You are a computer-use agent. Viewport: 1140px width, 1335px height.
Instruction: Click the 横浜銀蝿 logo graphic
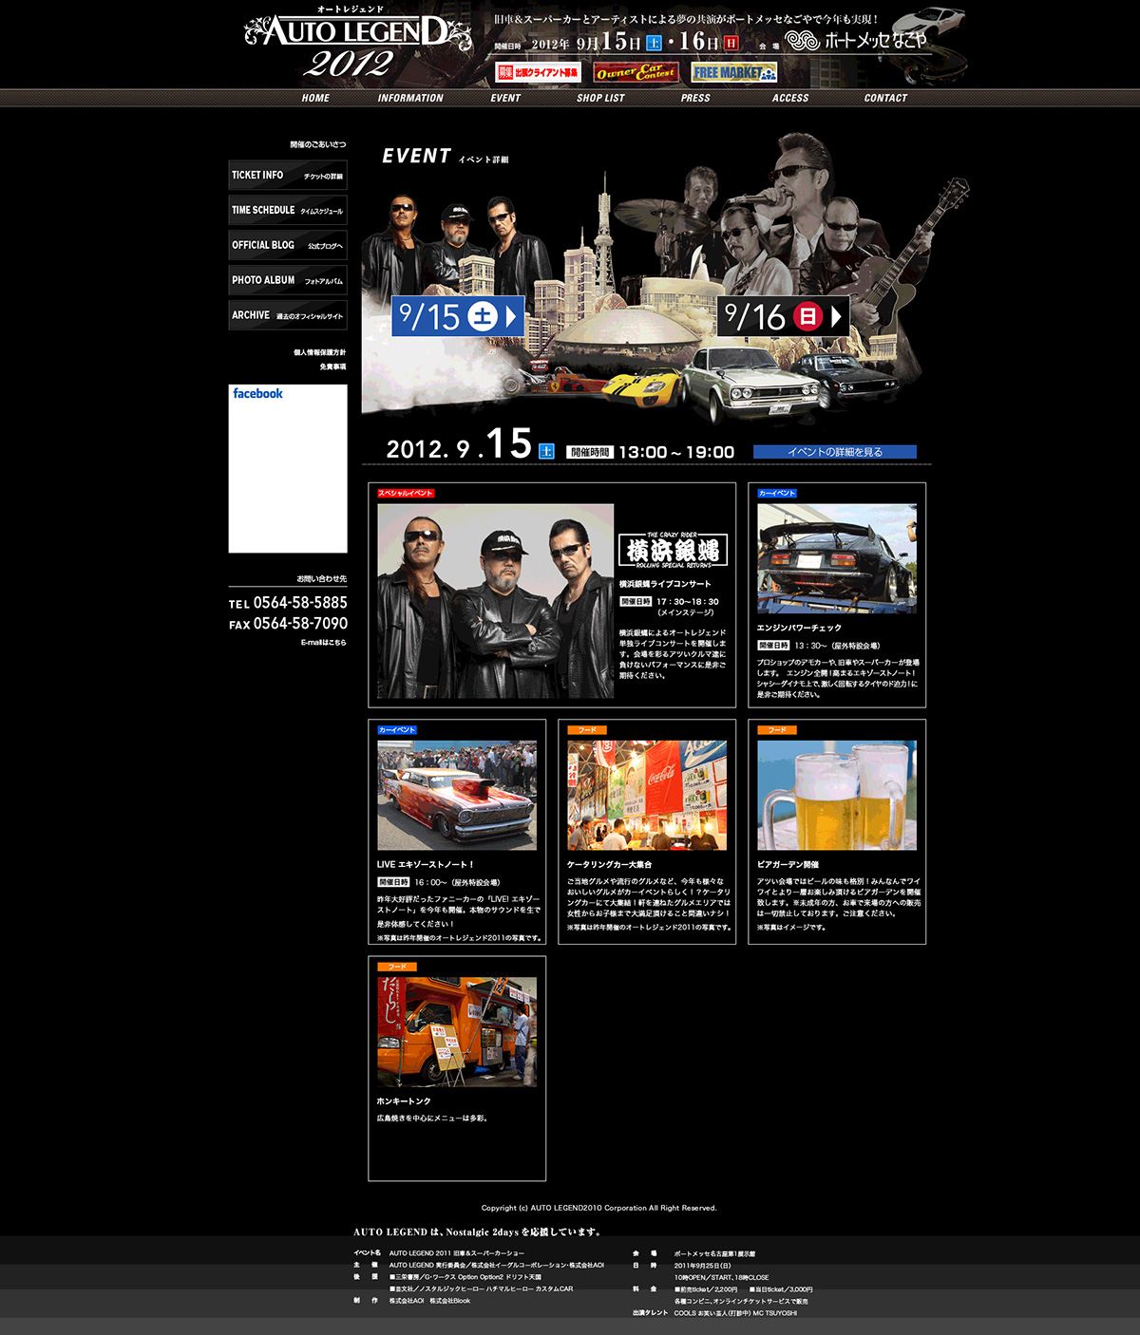click(x=674, y=551)
